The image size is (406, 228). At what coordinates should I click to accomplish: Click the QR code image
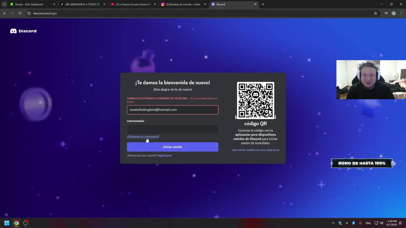[x=256, y=100]
